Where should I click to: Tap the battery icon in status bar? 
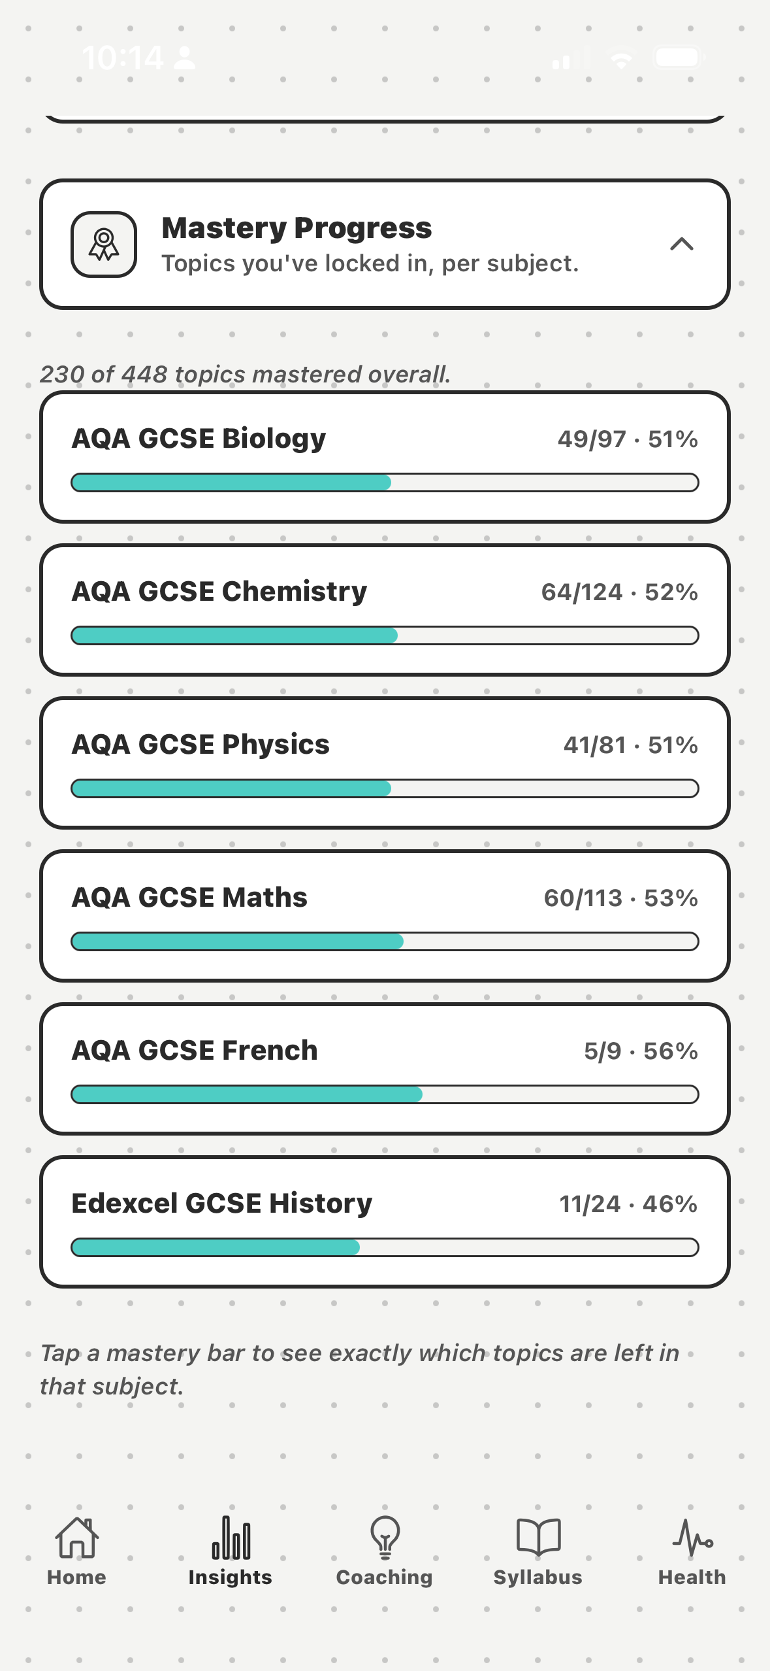coord(679,58)
